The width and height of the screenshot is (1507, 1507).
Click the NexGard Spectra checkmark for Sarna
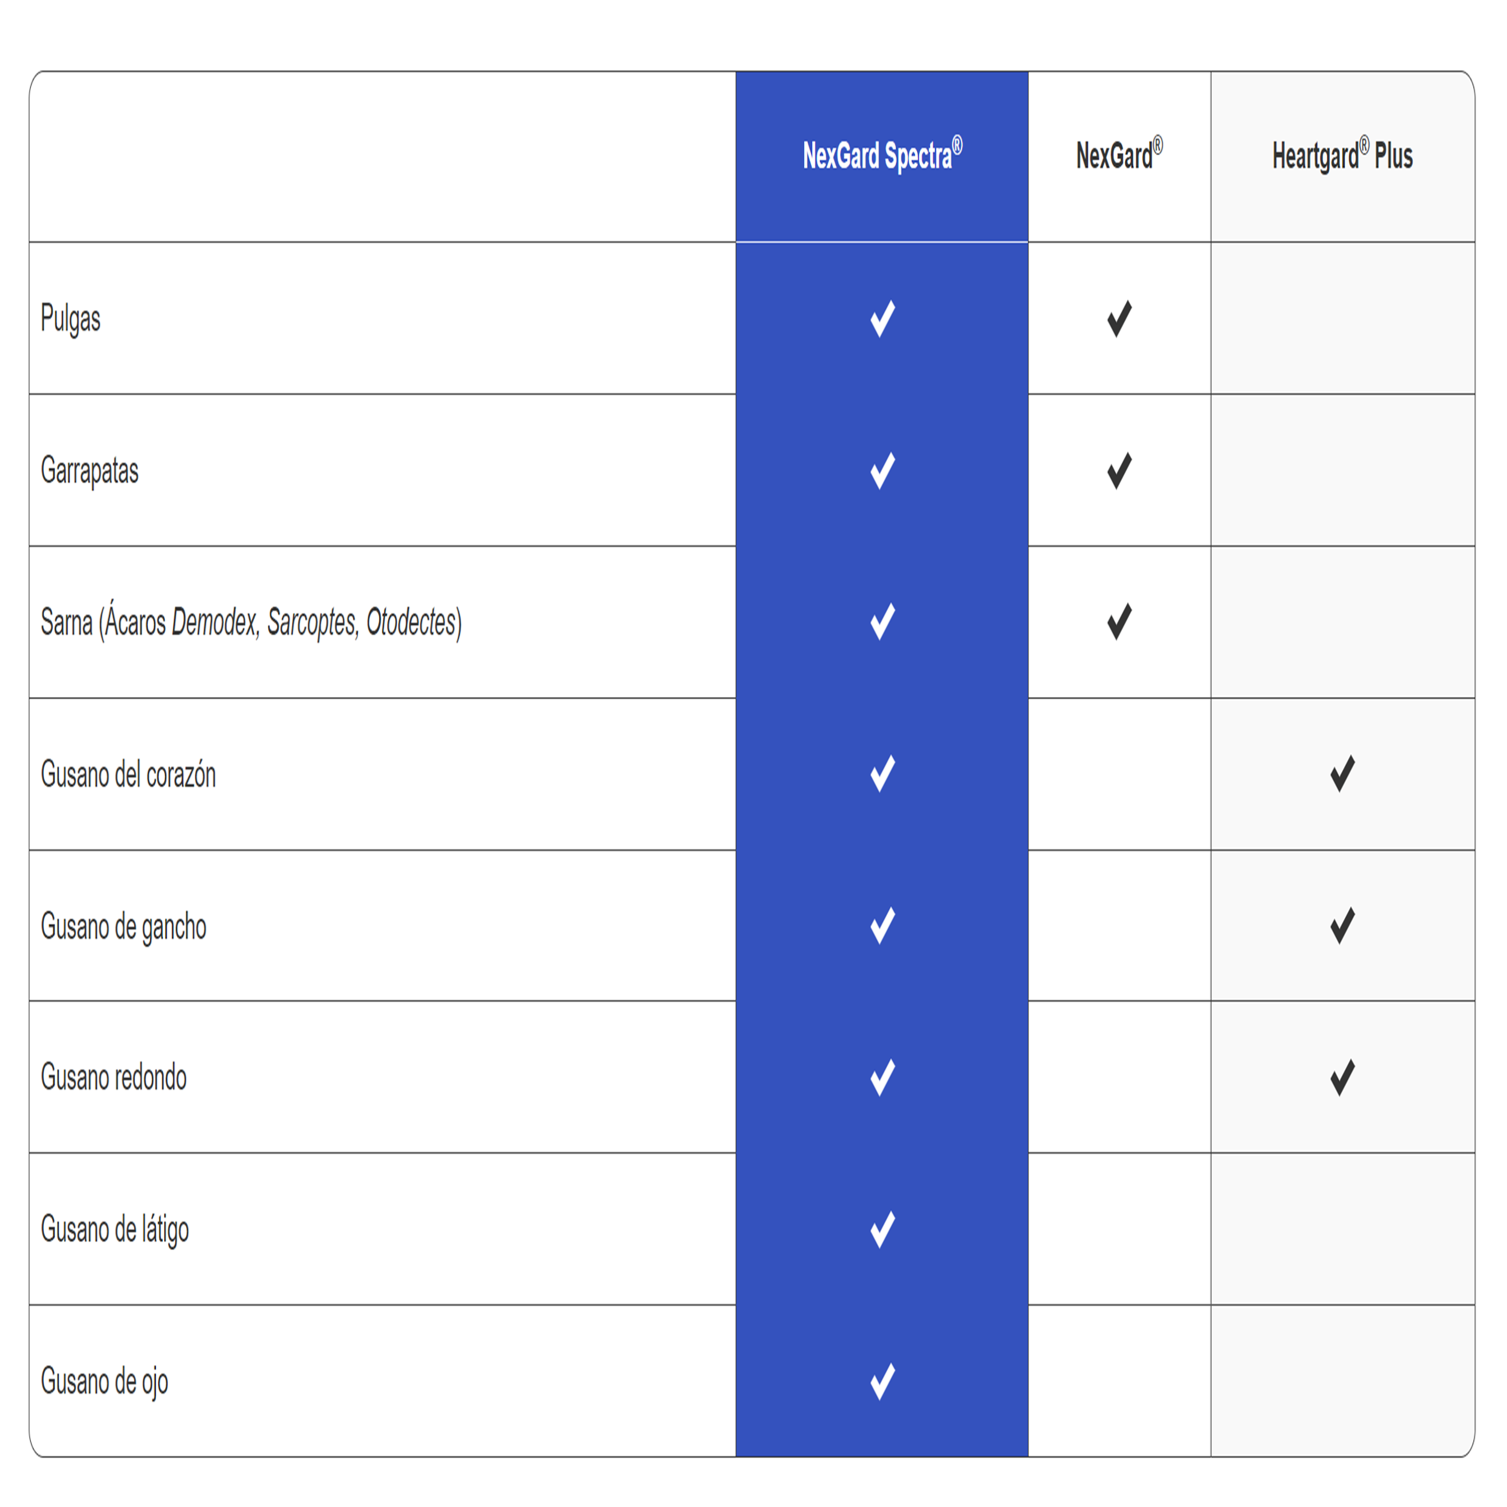click(x=882, y=622)
